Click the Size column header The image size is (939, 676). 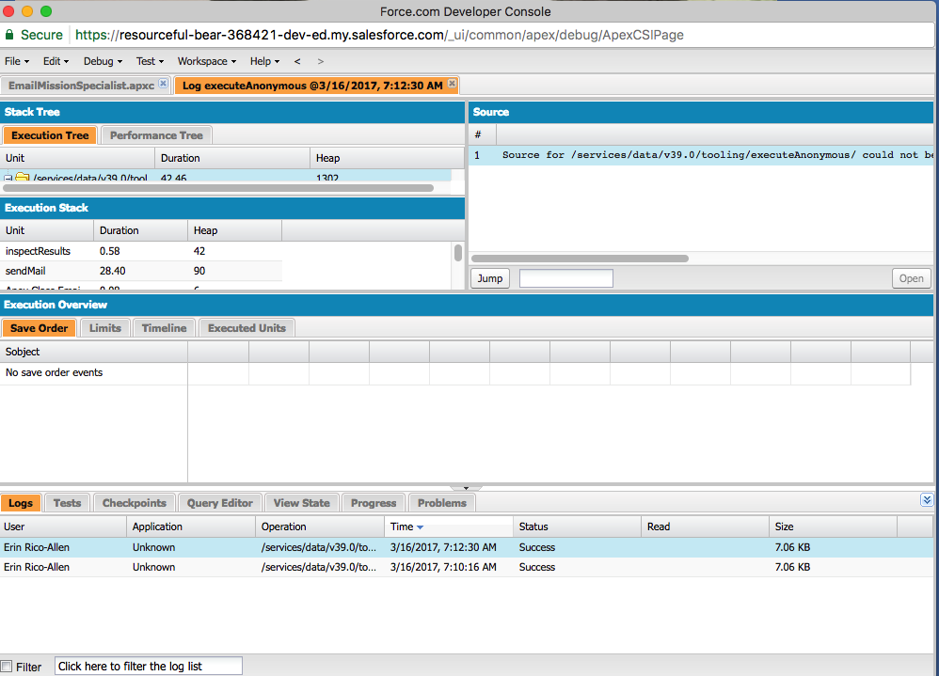tap(833, 527)
